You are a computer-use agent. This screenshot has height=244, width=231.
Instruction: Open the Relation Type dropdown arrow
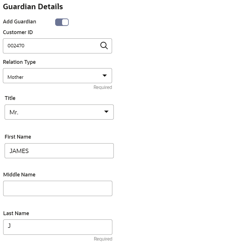(105, 75)
